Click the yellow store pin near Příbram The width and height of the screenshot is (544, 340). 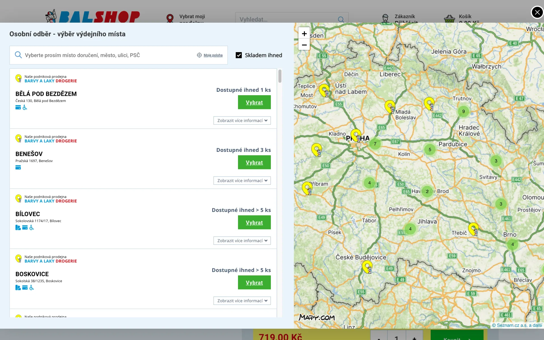tap(307, 188)
